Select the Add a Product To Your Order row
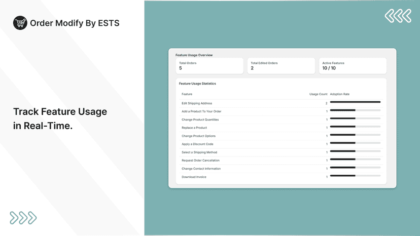420x236 pixels. (281, 111)
